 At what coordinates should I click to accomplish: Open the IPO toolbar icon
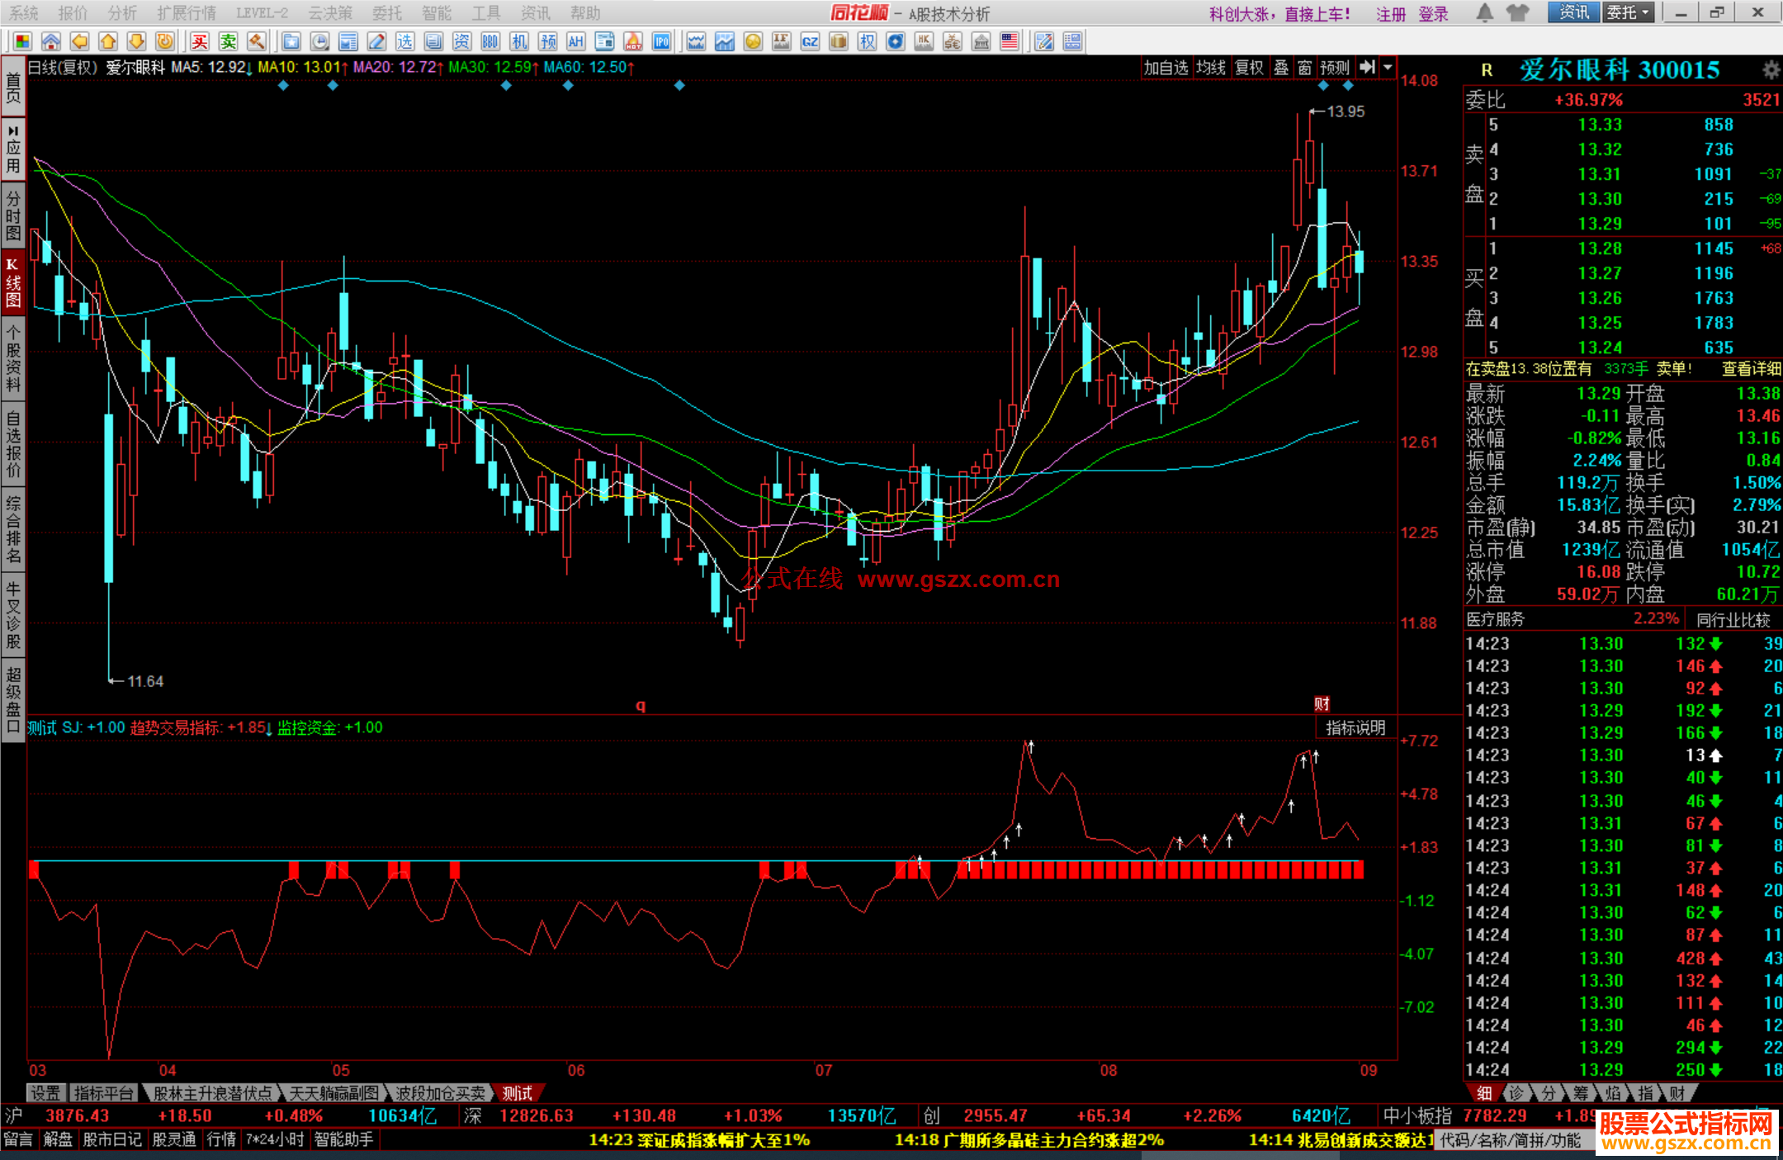click(661, 41)
